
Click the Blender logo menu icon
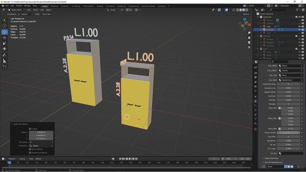(x=3, y=6)
